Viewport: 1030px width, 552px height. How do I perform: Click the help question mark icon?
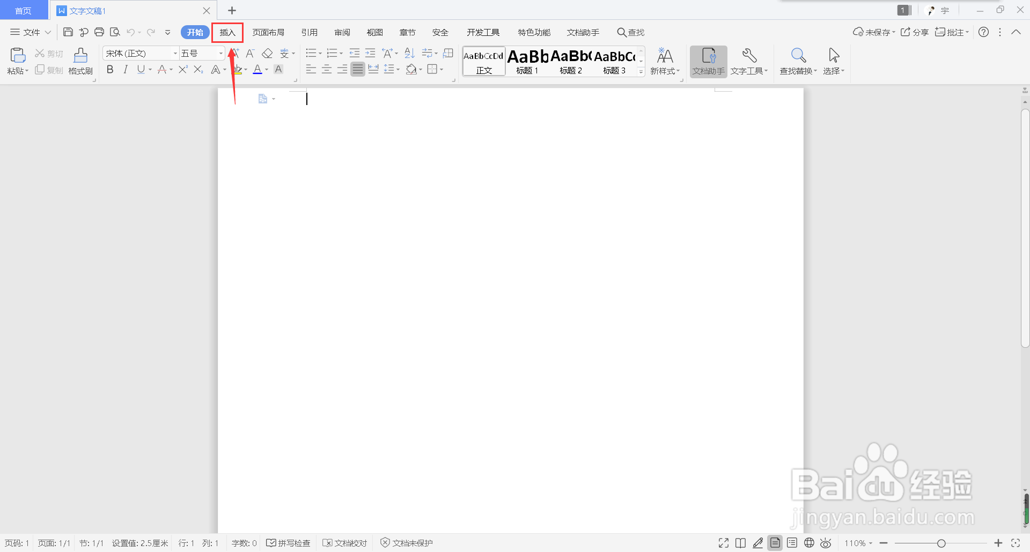point(983,32)
